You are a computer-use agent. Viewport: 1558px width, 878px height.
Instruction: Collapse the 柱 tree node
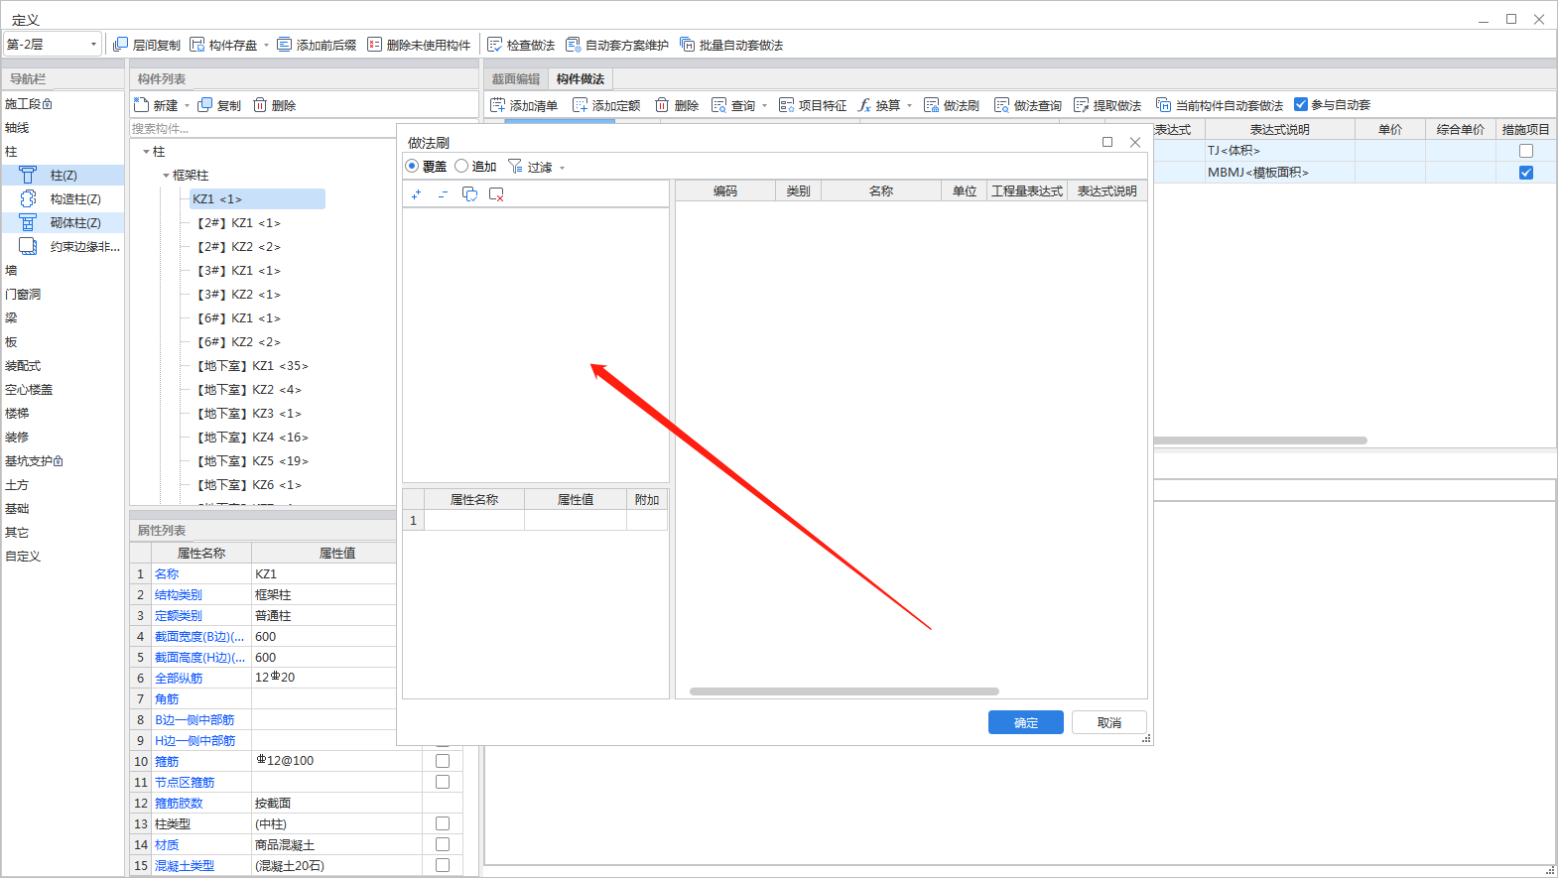146,152
